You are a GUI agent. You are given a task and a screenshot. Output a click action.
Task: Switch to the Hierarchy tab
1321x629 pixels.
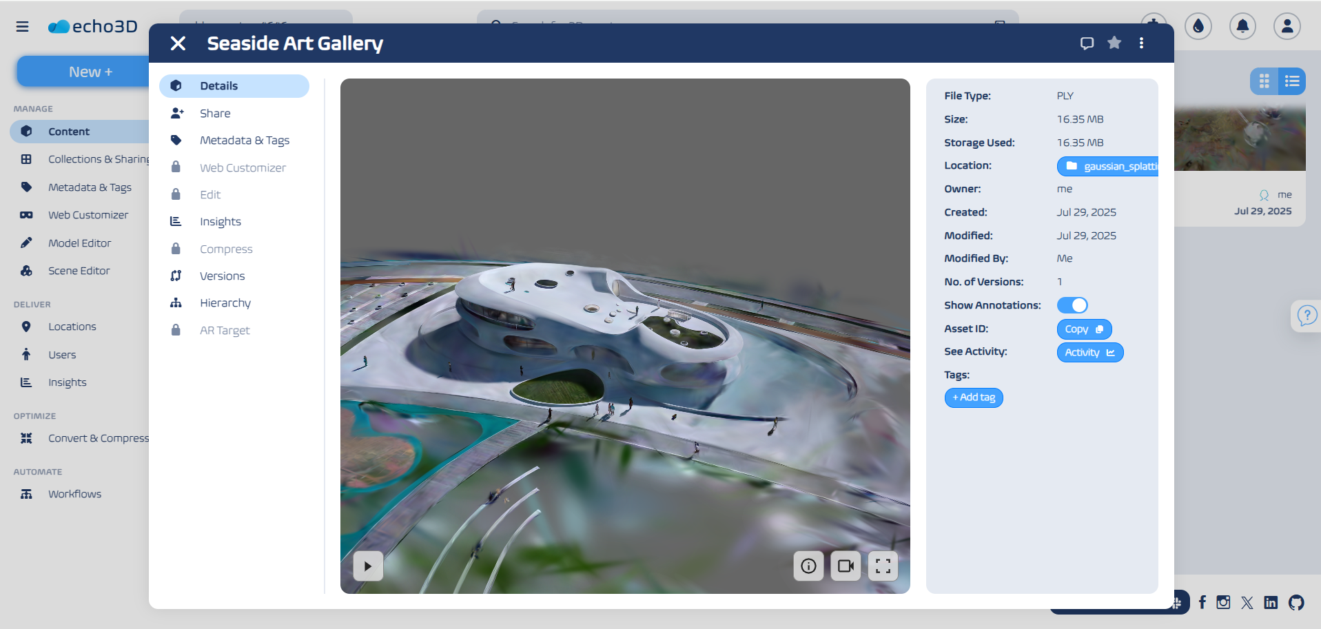point(225,302)
